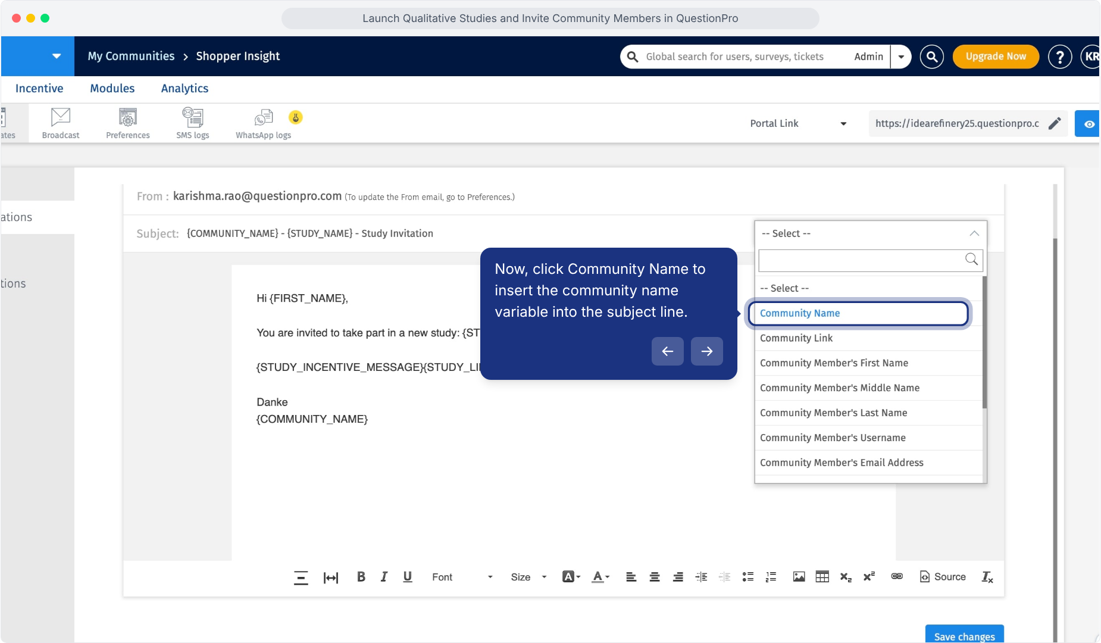Select Community Member's Middle Name

coord(868,388)
